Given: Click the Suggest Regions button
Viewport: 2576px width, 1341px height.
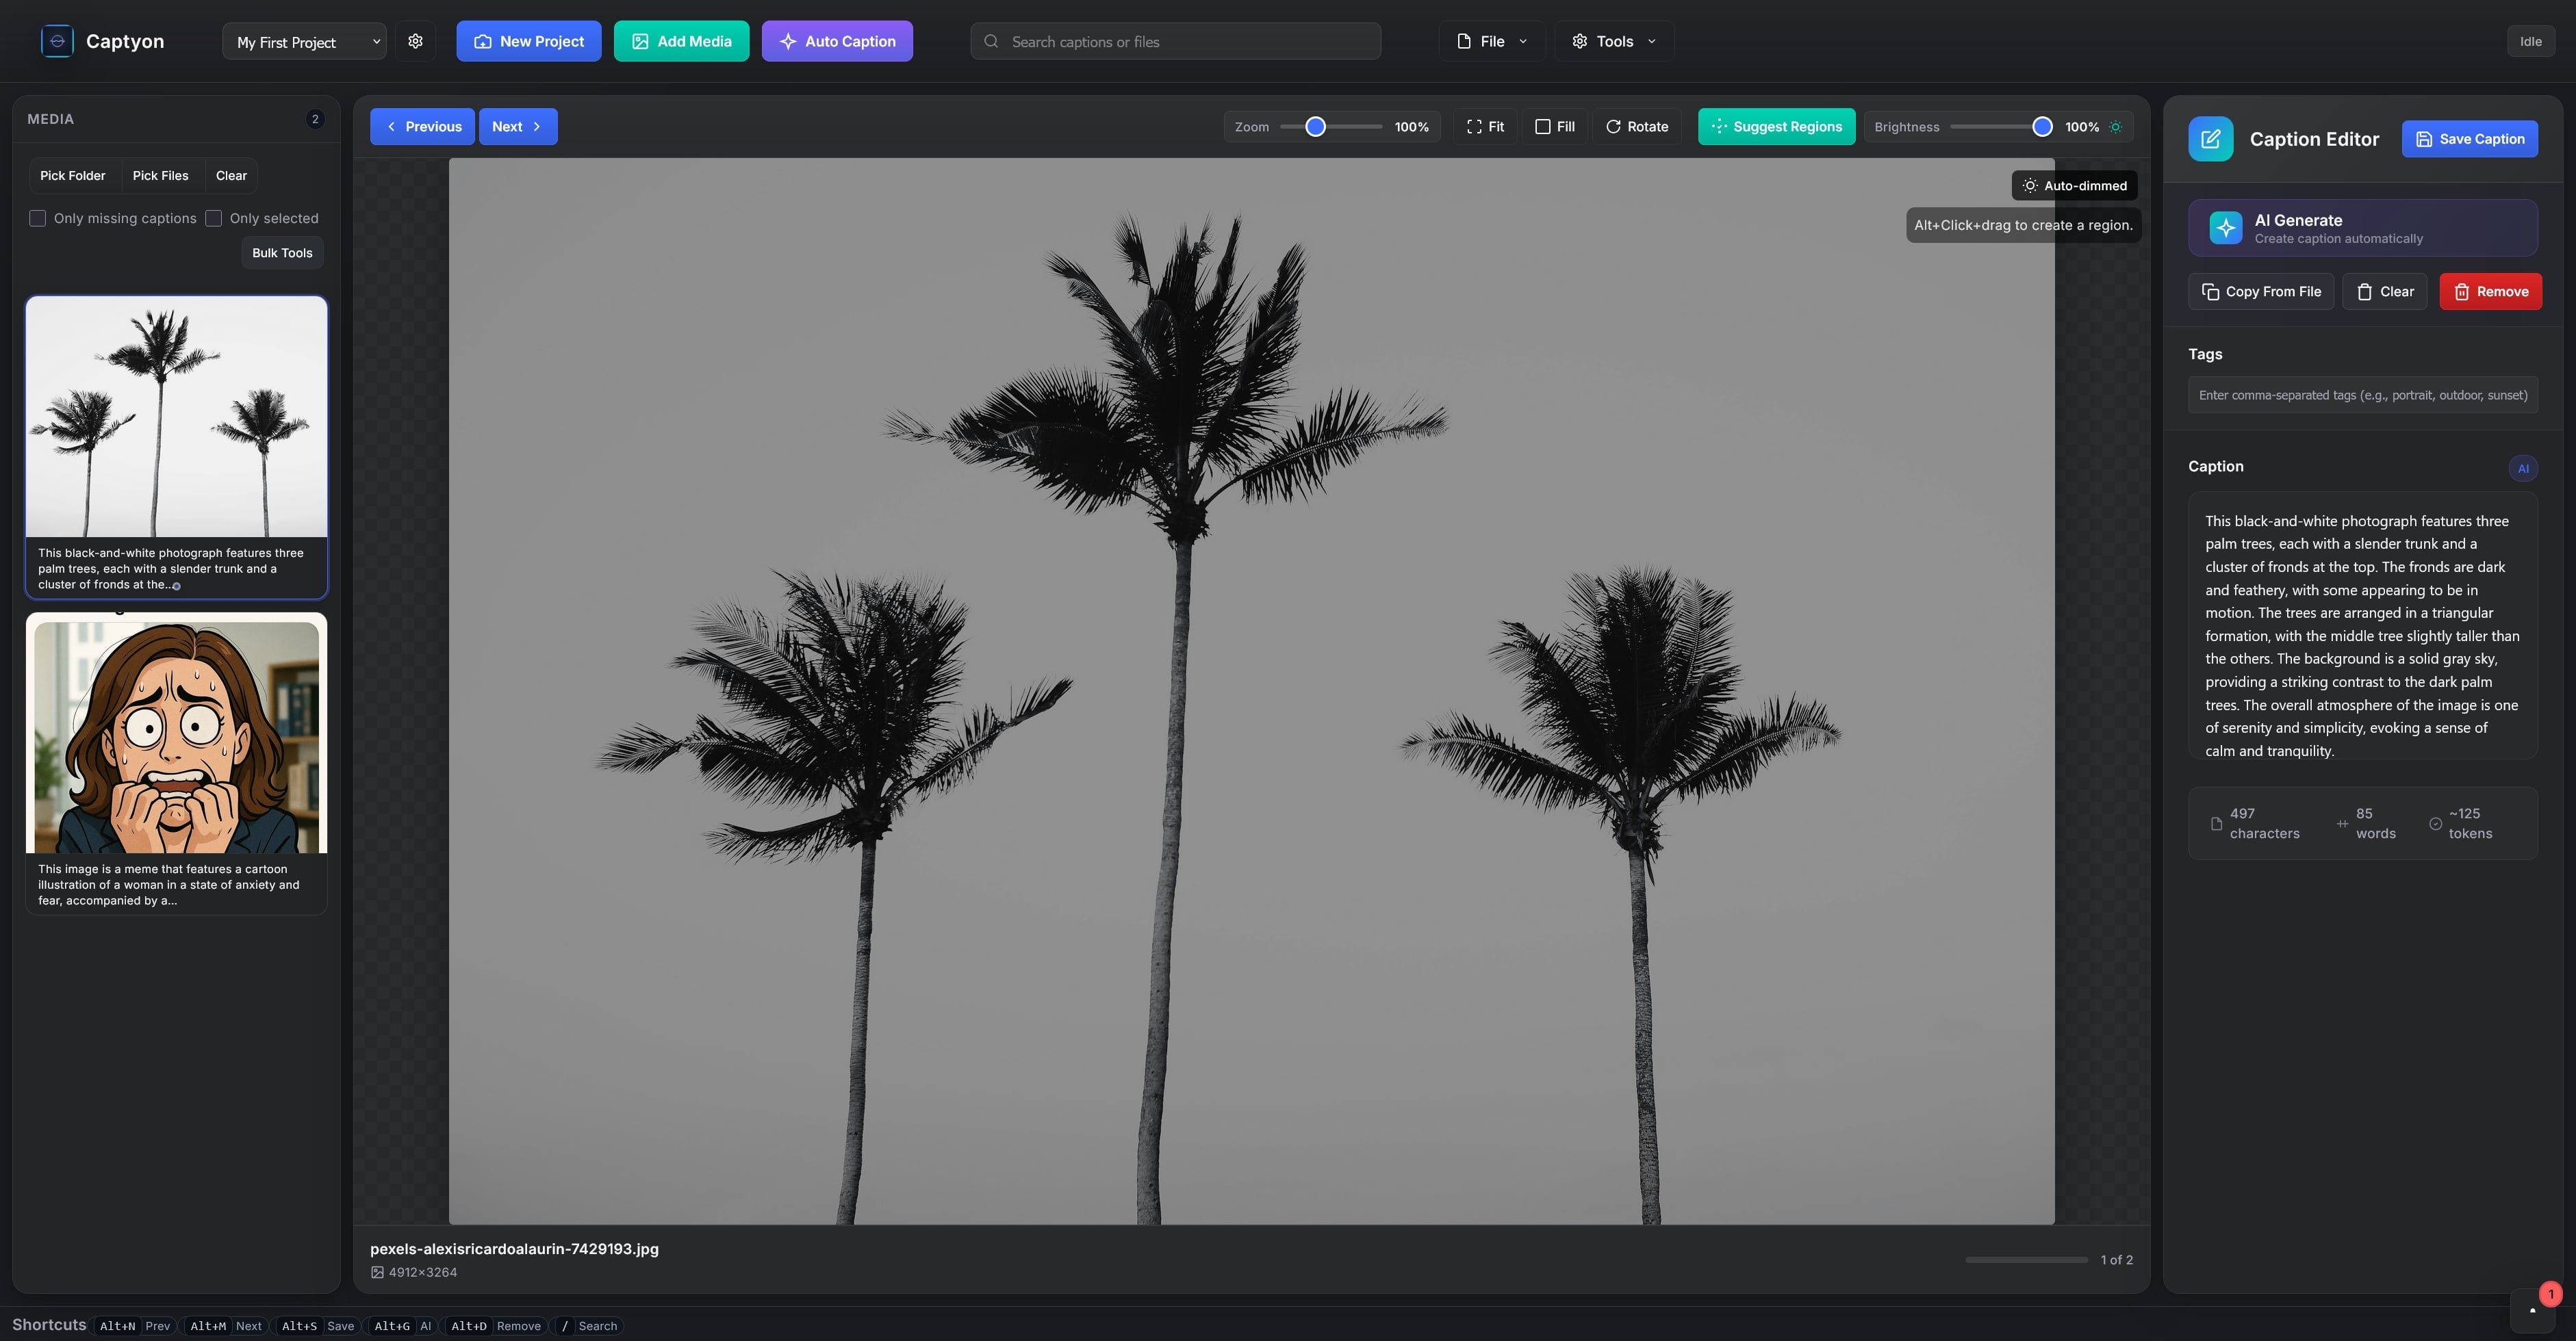Looking at the screenshot, I should point(1776,126).
